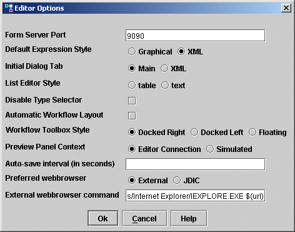Click the External webbrowser command field
The height and width of the screenshot is (232, 295).
(x=196, y=196)
